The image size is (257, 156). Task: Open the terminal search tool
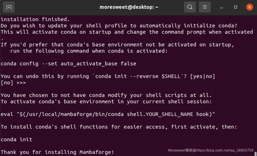(x=190, y=7)
